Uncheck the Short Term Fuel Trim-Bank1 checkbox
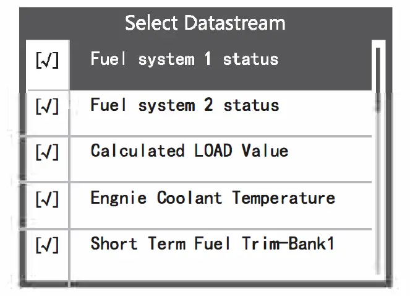Image resolution: width=410 pixels, height=296 pixels. (x=48, y=245)
